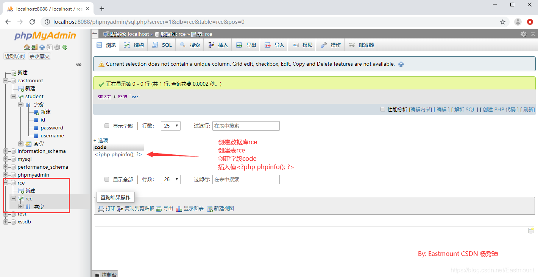
Task: Click the browser address bar URL
Action: (149, 22)
